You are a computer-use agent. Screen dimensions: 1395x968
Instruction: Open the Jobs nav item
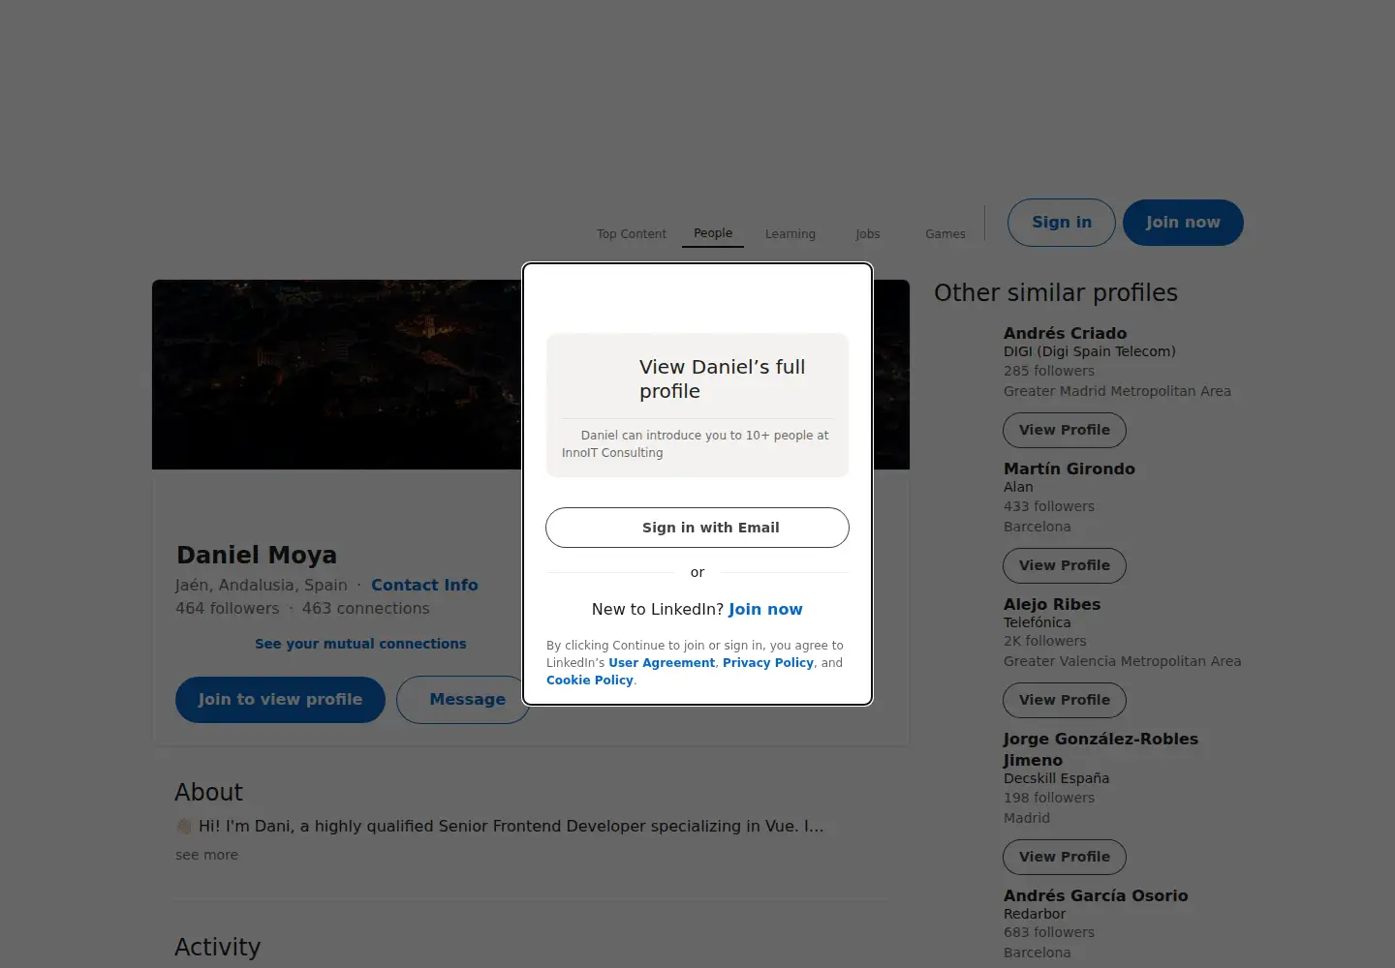(868, 234)
